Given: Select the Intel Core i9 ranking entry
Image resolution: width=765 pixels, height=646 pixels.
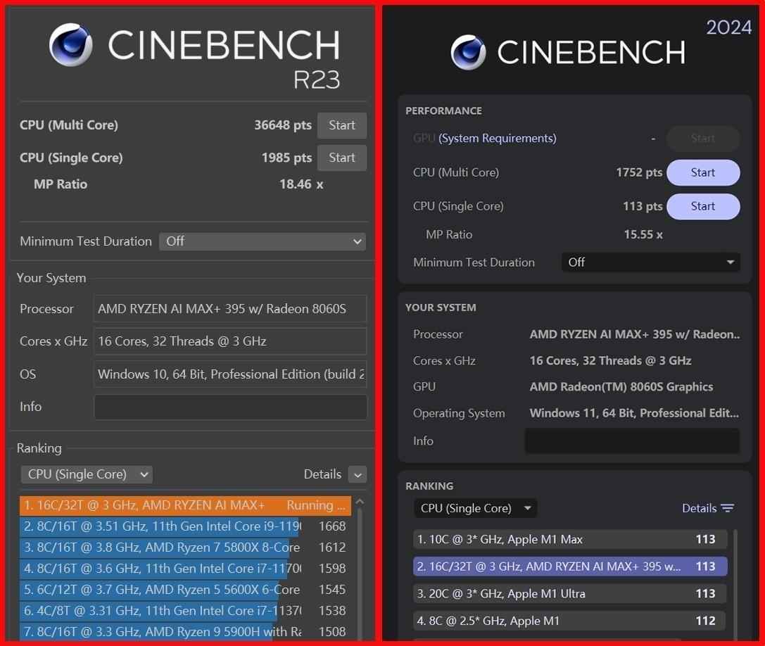Looking at the screenshot, I should [160, 526].
